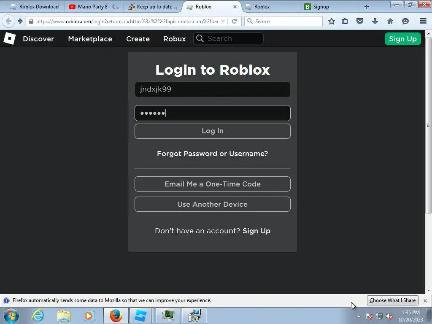Click the scrollbar down arrow
The width and height of the screenshot is (432, 324).
[x=428, y=291]
